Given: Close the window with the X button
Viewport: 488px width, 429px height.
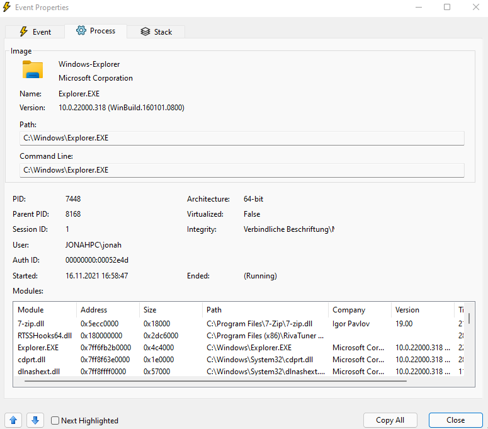Looking at the screenshot, I should (x=475, y=7).
